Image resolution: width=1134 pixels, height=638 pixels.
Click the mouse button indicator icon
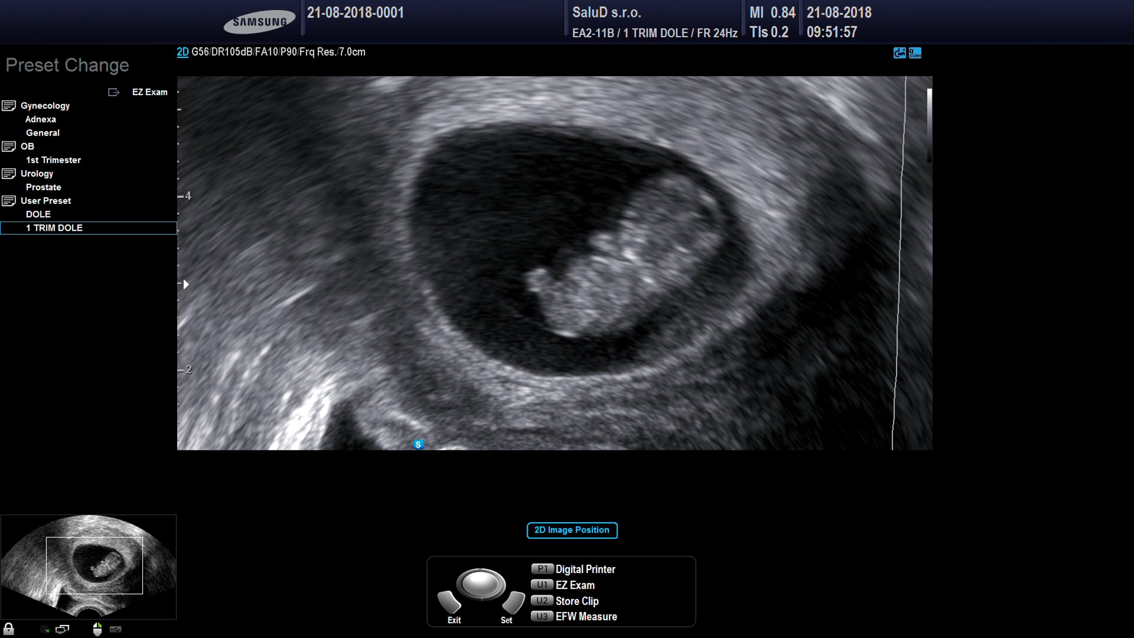click(97, 629)
